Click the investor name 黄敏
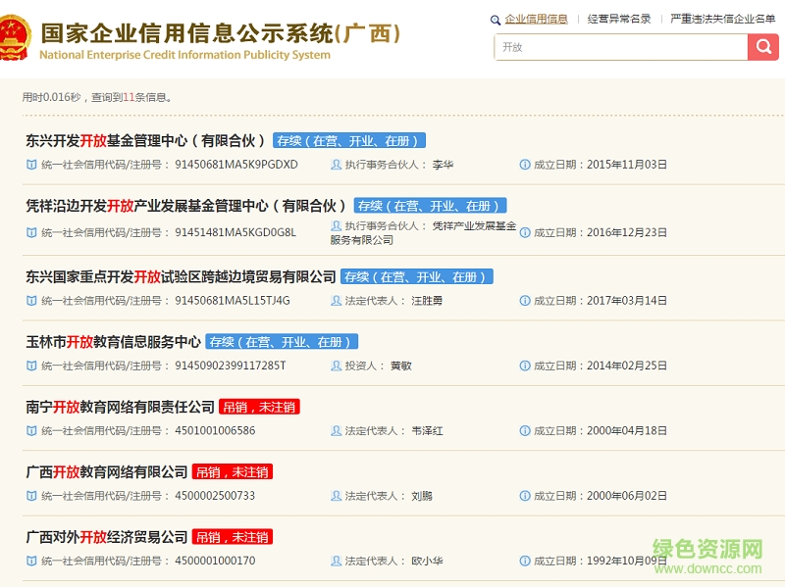The width and height of the screenshot is (785, 587). pyautogui.click(x=401, y=366)
